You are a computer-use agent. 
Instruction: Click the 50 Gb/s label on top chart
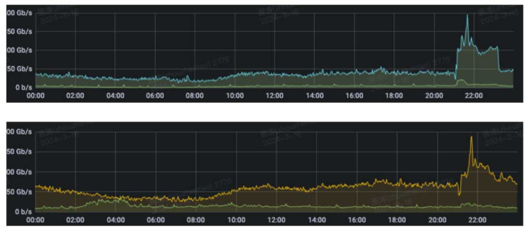20,69
